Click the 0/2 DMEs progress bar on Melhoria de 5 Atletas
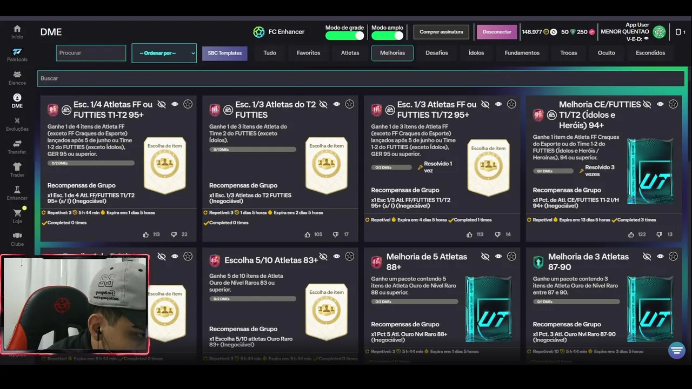This screenshot has width=692, height=389. pyautogui.click(x=415, y=301)
